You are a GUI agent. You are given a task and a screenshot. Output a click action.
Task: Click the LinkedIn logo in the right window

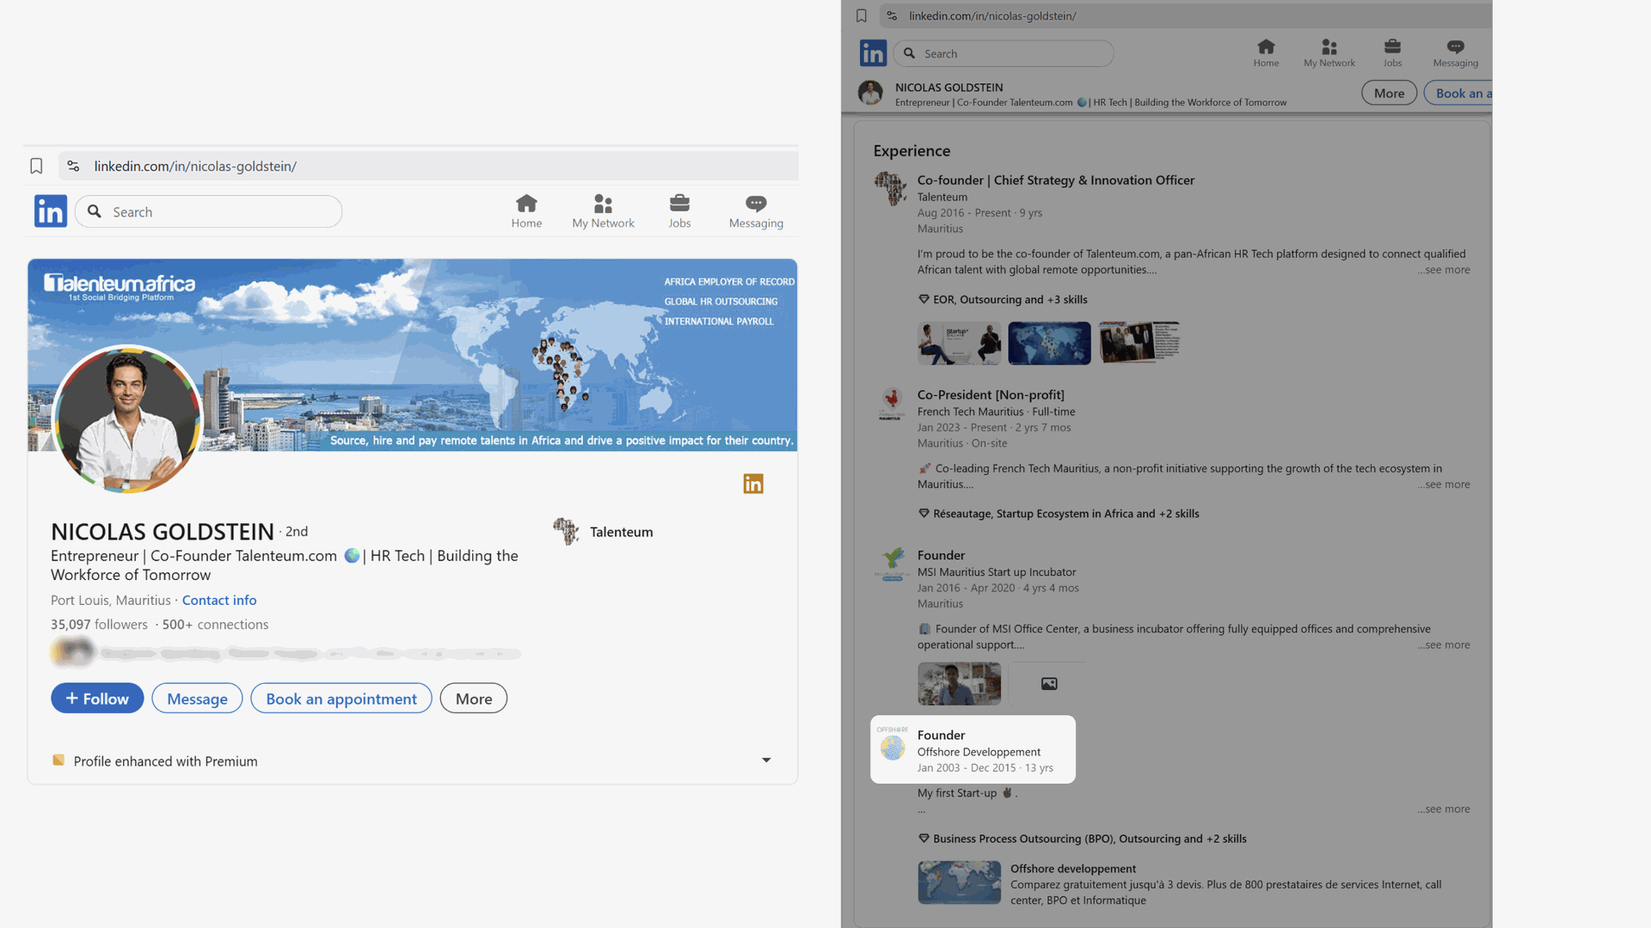pyautogui.click(x=873, y=53)
